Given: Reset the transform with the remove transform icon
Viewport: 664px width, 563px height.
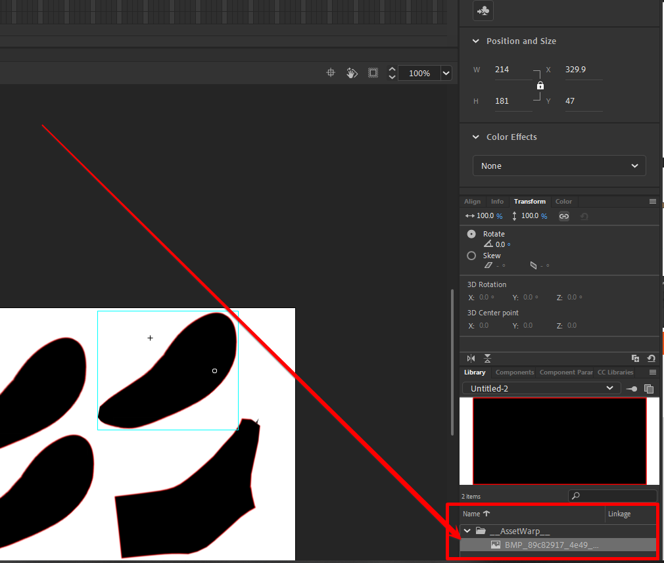Looking at the screenshot, I should tap(651, 358).
